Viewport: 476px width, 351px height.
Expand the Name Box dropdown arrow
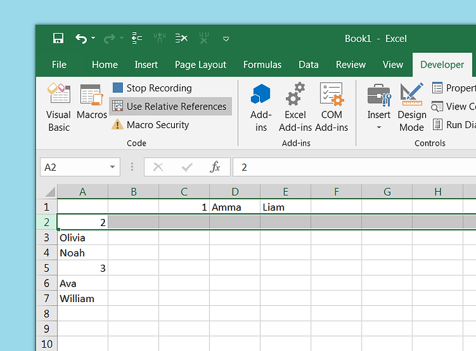[x=113, y=167]
